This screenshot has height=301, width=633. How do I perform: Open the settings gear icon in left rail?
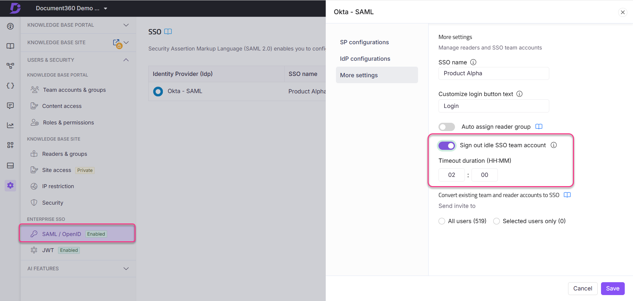pos(10,185)
